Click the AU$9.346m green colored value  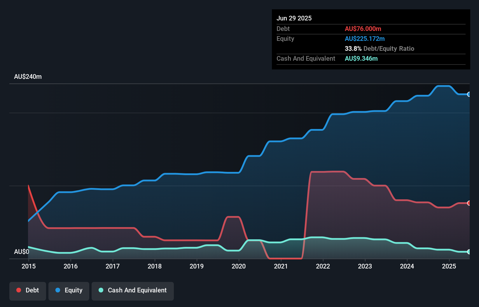[x=361, y=58]
